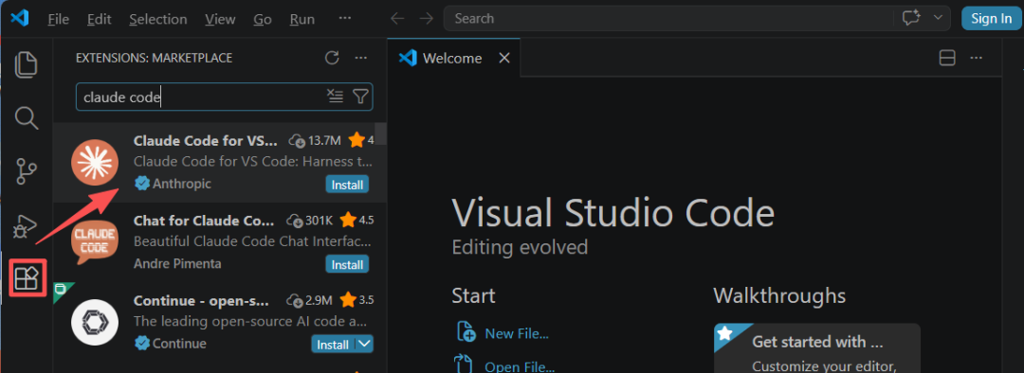Open the extensions filter menu
This screenshot has height=373, width=1024.
360,97
